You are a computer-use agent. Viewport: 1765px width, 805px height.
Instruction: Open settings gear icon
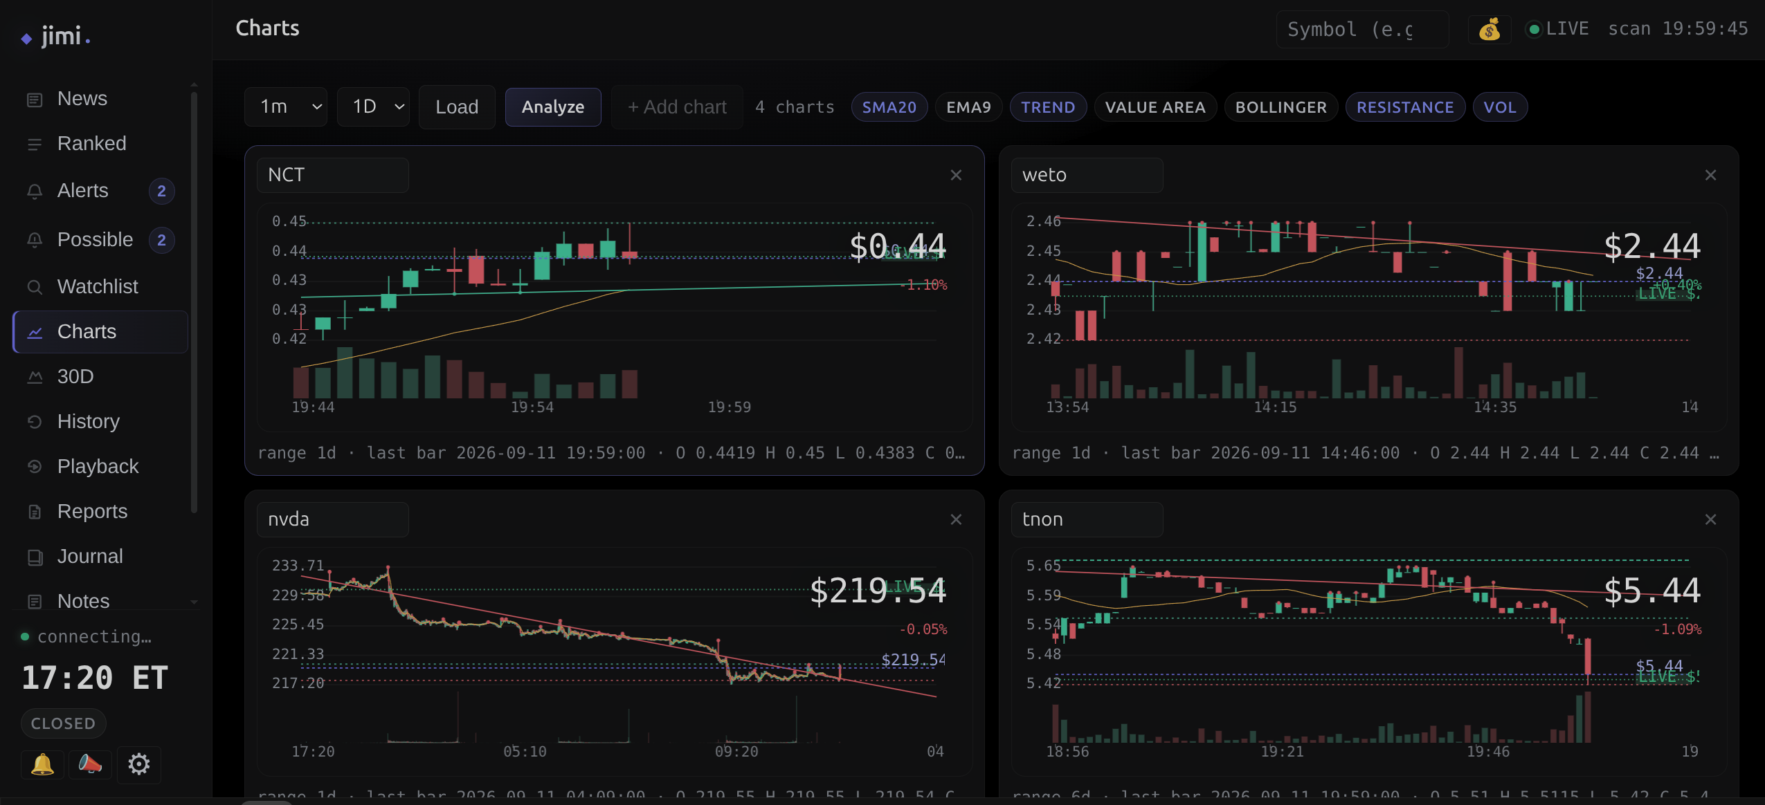[139, 764]
